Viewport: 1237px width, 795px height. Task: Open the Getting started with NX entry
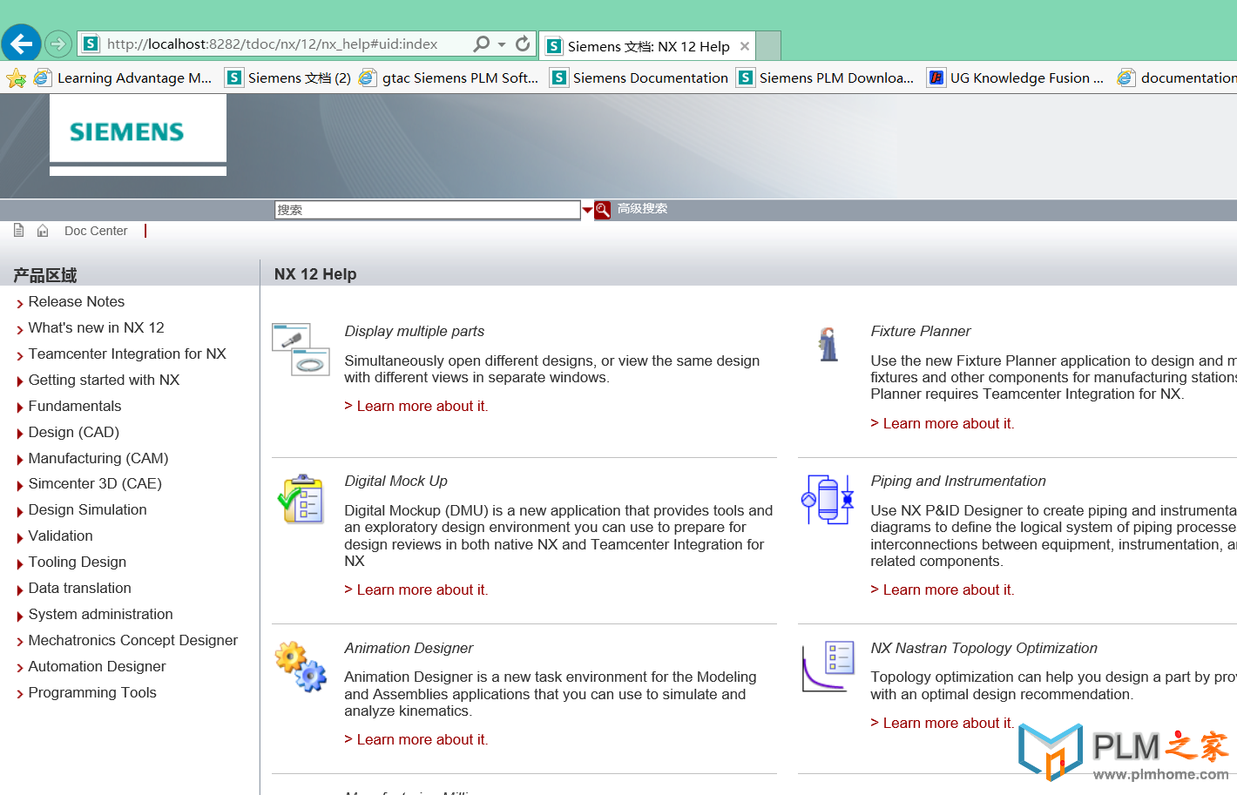click(x=104, y=381)
